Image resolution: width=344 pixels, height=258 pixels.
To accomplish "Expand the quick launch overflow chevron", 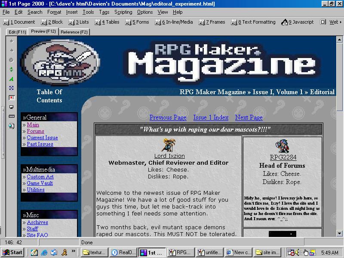I will [x=73, y=251].
